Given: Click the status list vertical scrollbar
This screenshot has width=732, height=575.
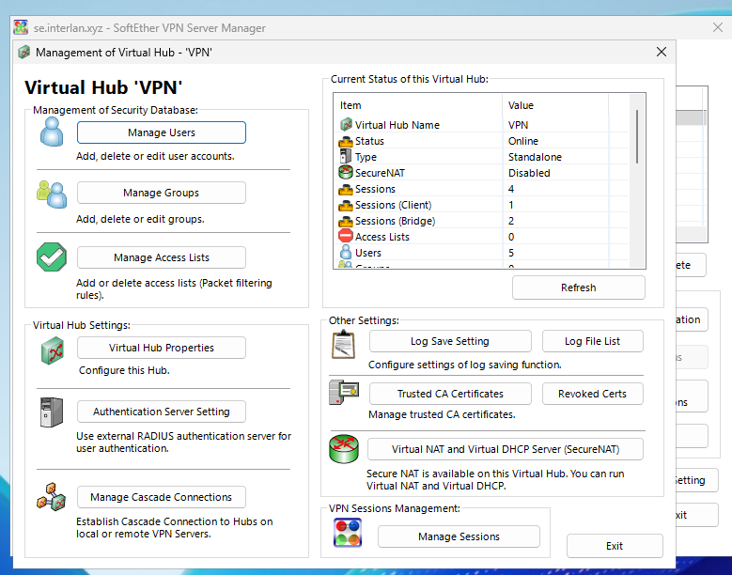Looking at the screenshot, I should click(x=638, y=136).
